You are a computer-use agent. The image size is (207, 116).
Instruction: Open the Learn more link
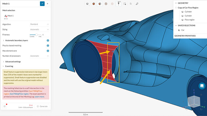pyautogui.click(x=39, y=97)
